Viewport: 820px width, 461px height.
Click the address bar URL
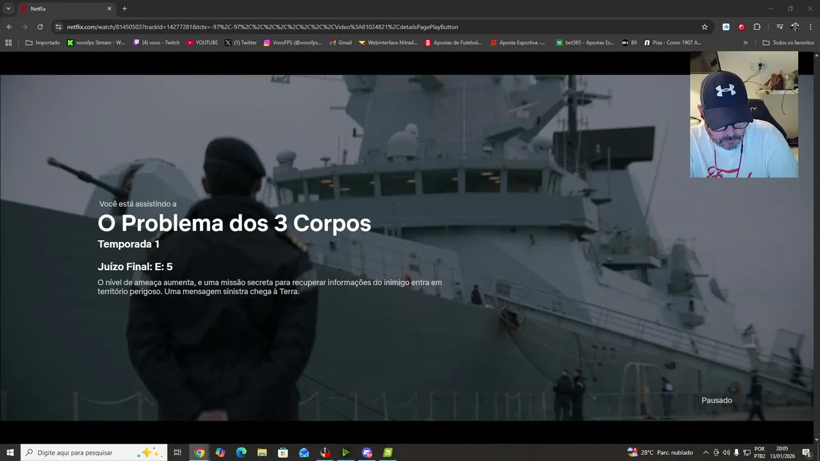(x=263, y=27)
